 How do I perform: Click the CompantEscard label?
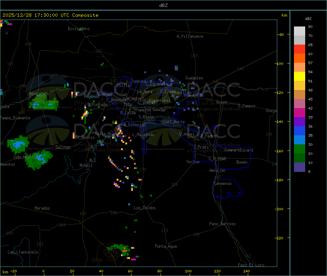point(239,150)
